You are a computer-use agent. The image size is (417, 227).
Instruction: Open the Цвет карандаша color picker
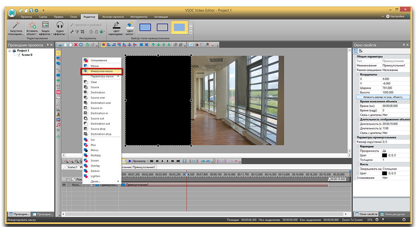coord(116,28)
